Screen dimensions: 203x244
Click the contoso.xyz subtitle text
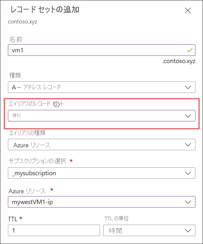(x=22, y=22)
